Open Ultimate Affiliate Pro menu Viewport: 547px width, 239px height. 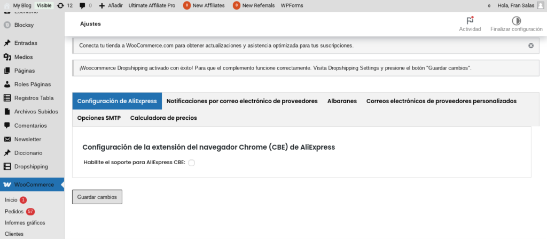click(x=152, y=5)
